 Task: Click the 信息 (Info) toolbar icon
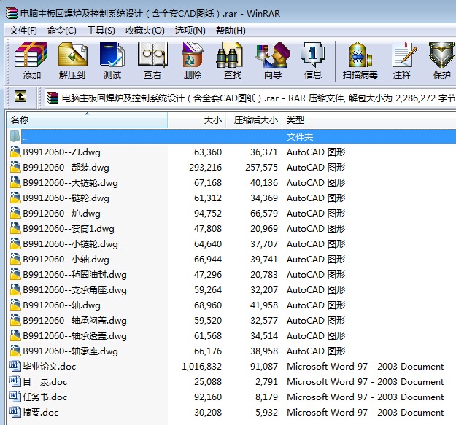click(313, 55)
